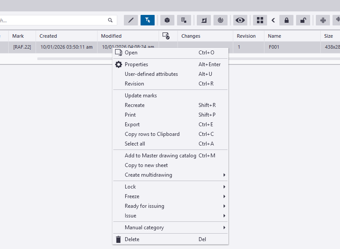Sort by the Changes column header

pyautogui.click(x=205, y=36)
